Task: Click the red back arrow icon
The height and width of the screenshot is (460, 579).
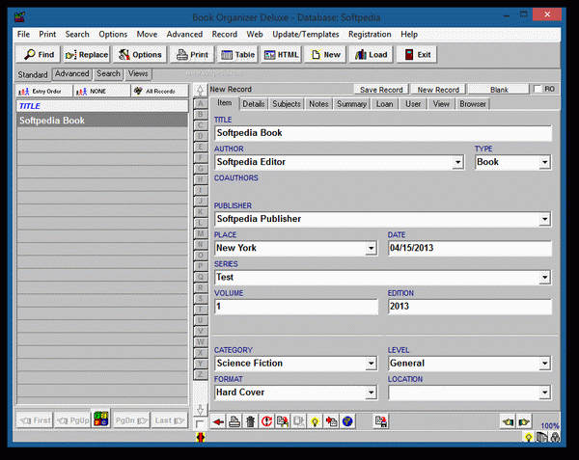Action: coord(218,421)
